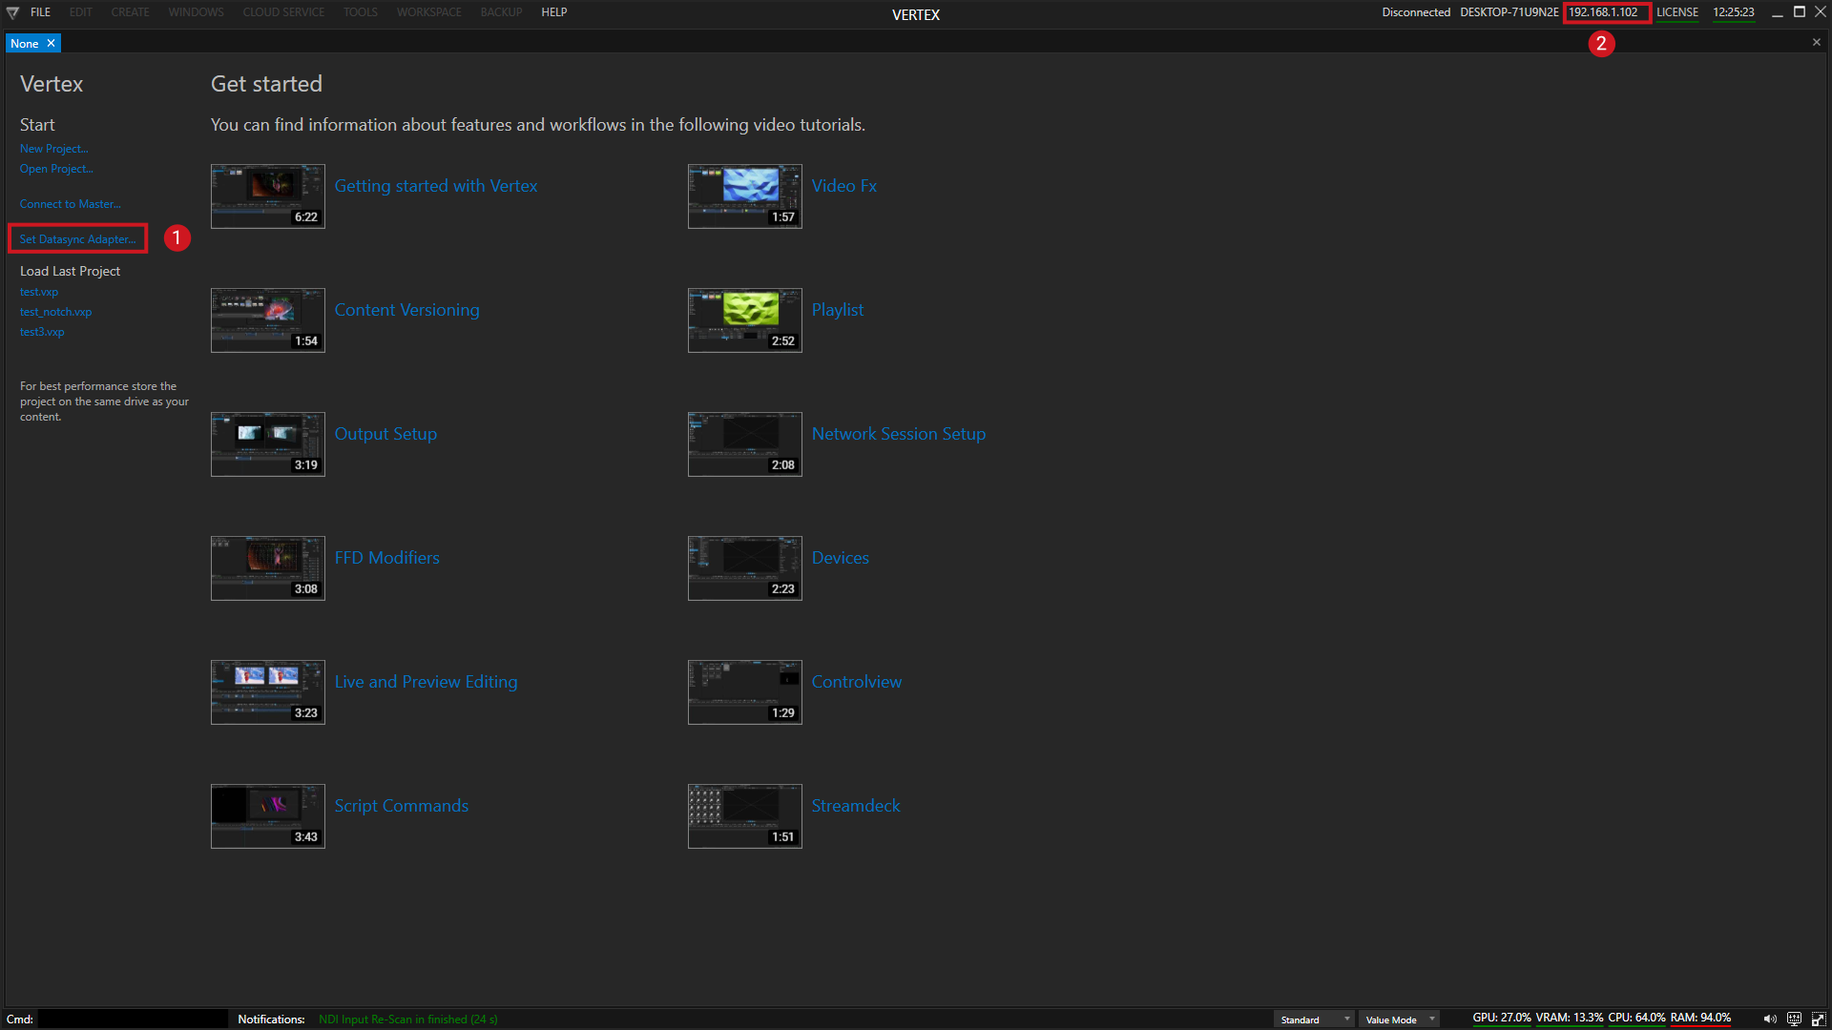Viewport: 1832px width, 1030px height.
Task: Click the Getting started video thumbnail 6:22
Action: click(268, 196)
